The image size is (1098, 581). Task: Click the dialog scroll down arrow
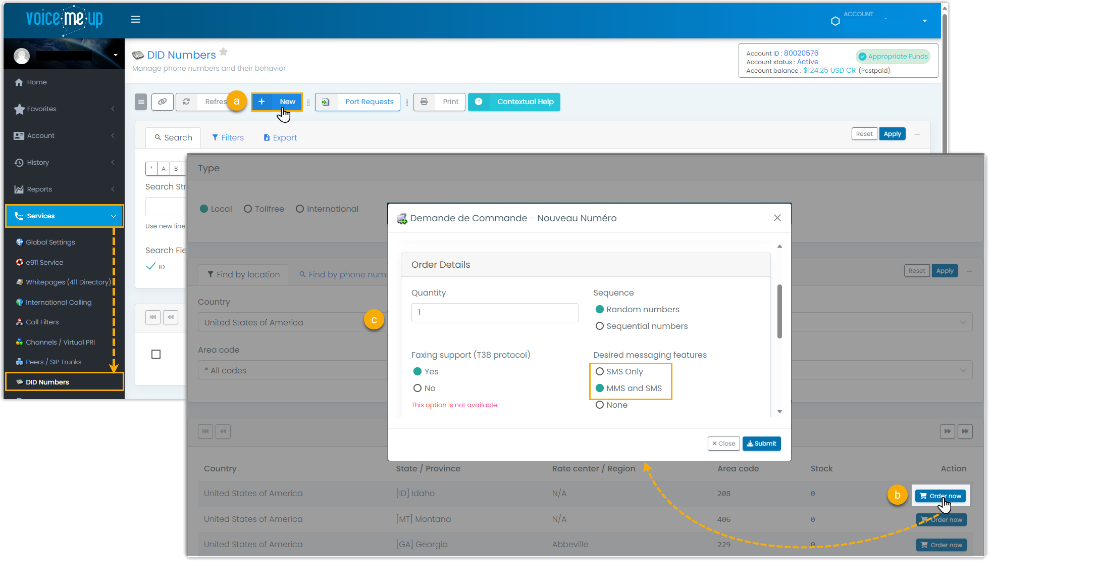pos(779,411)
